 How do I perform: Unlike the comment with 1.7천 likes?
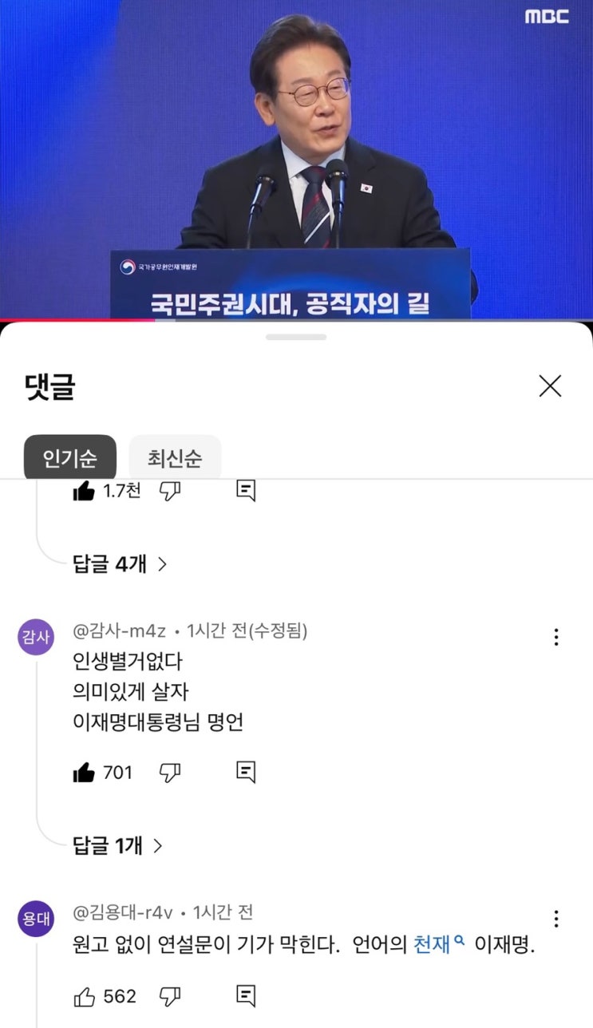tap(84, 491)
